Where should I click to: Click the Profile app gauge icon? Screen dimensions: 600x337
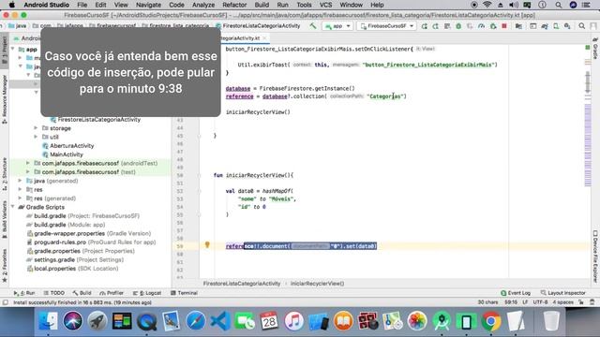pos(481,26)
